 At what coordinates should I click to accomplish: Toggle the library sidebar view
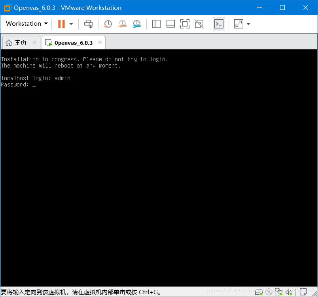[156, 24]
